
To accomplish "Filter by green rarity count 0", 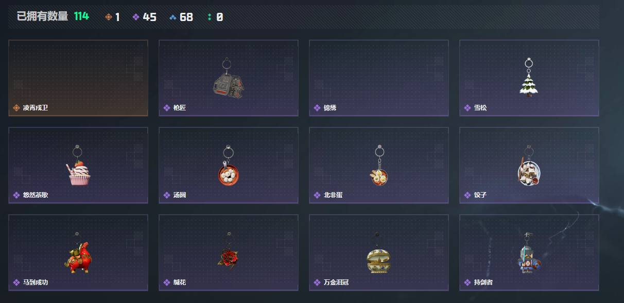I will pos(215,17).
